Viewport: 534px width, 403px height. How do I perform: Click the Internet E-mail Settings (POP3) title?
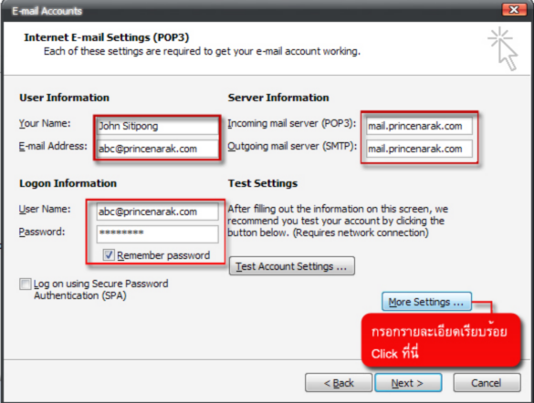point(107,37)
